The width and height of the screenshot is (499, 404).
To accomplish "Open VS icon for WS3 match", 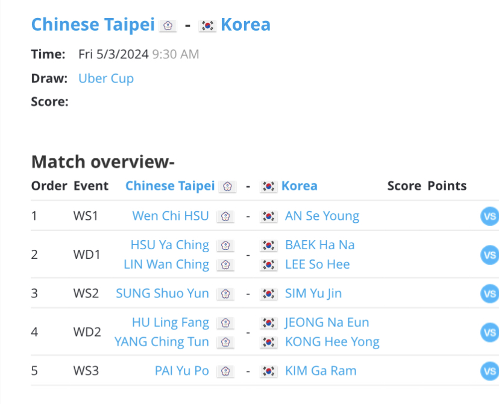I will pyautogui.click(x=490, y=371).
